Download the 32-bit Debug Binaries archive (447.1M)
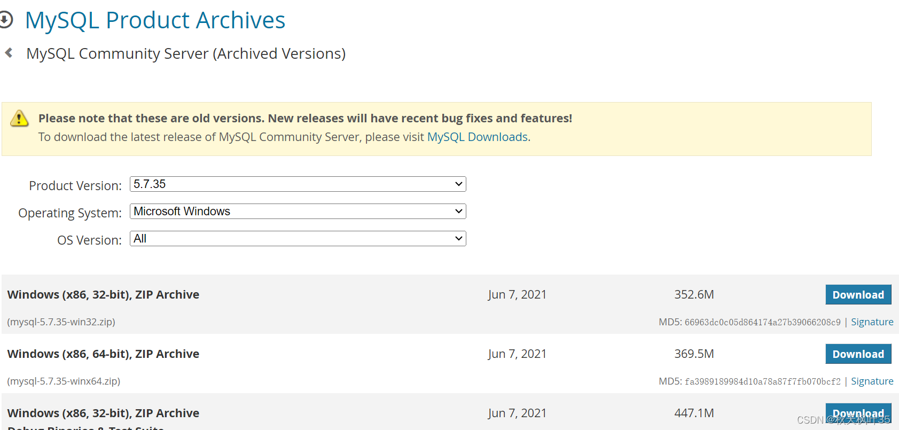The width and height of the screenshot is (899, 430). coord(858,413)
